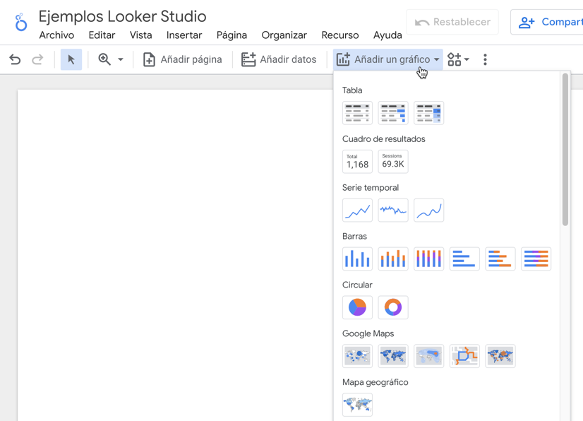Viewport: 583px width, 421px height.
Task: Insert the first Google Maps bubble map
Action: [x=357, y=356]
